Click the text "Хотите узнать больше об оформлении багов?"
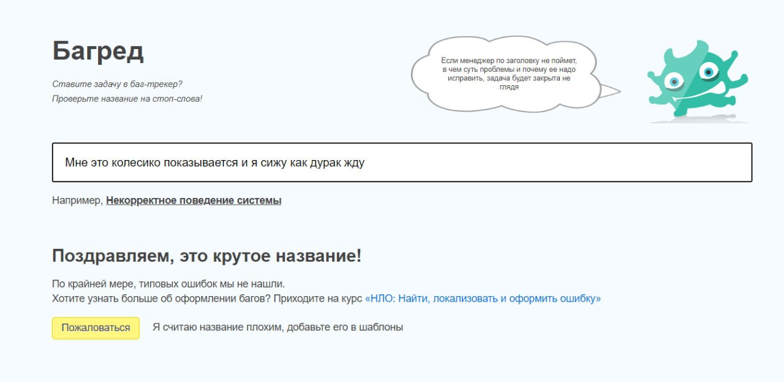 click(x=161, y=299)
